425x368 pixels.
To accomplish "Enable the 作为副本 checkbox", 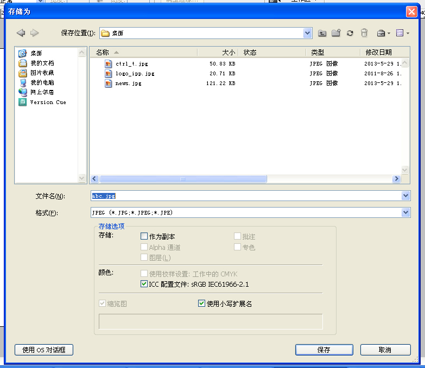I will (x=144, y=236).
